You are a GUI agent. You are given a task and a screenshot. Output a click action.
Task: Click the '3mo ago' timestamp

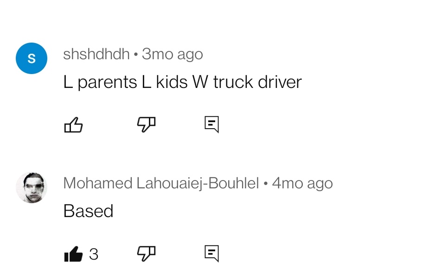[x=172, y=54]
